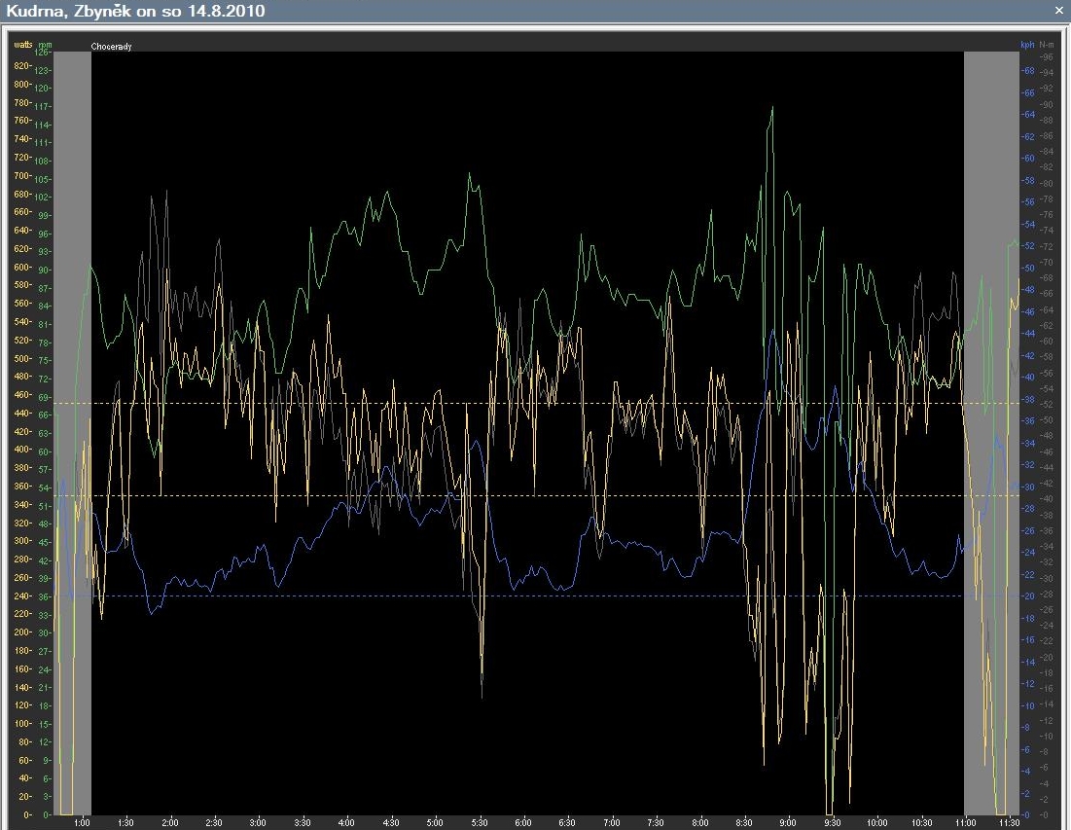Click the 5:30 time axis label
The width and height of the screenshot is (1071, 830).
click(479, 822)
